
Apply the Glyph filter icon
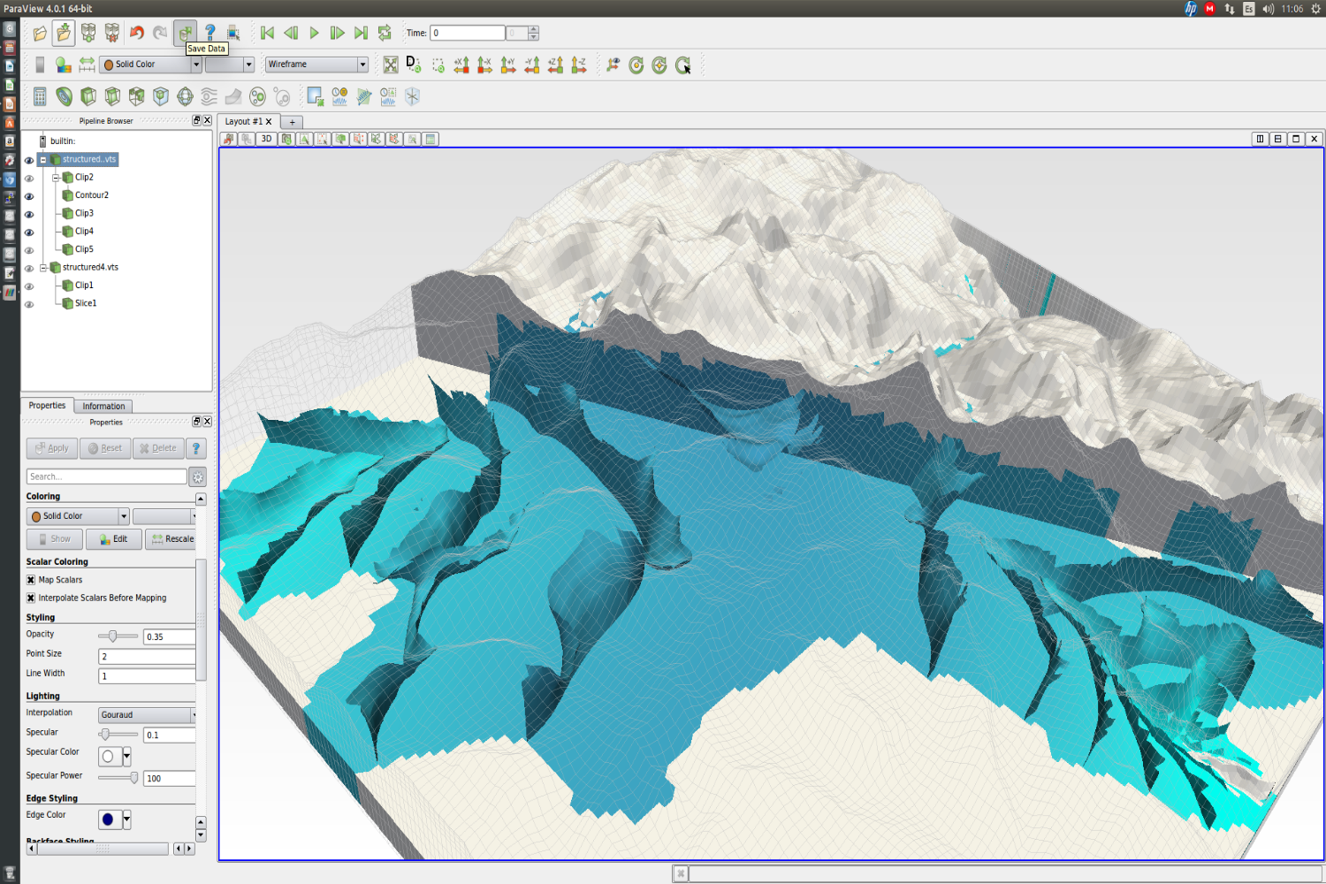pyautogui.click(x=185, y=96)
